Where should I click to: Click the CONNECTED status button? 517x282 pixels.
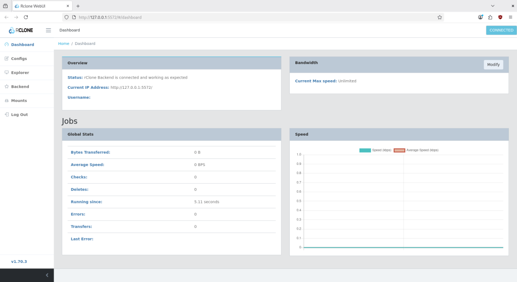click(x=501, y=30)
